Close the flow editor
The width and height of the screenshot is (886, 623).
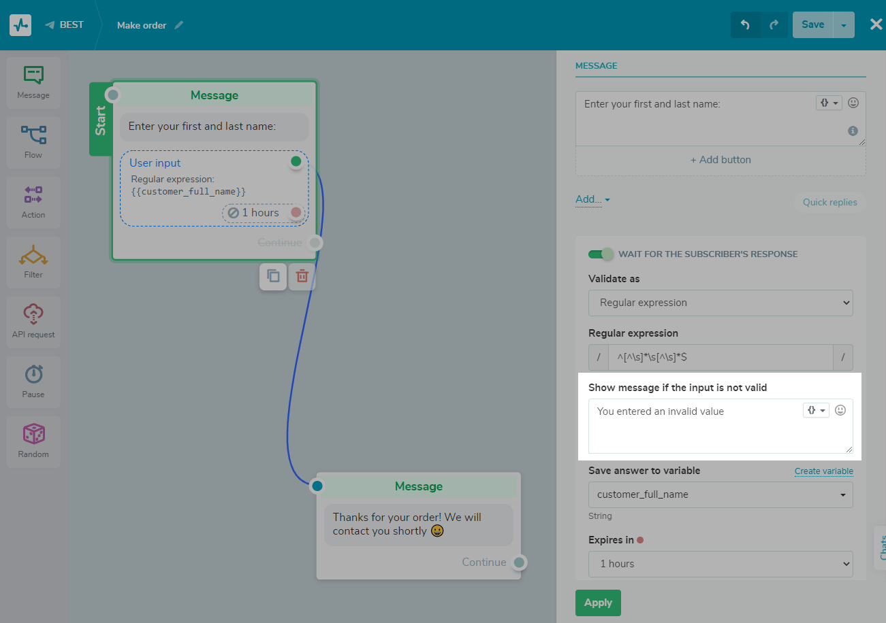876,24
